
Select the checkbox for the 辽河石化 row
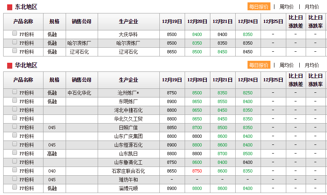pos(15,51)
